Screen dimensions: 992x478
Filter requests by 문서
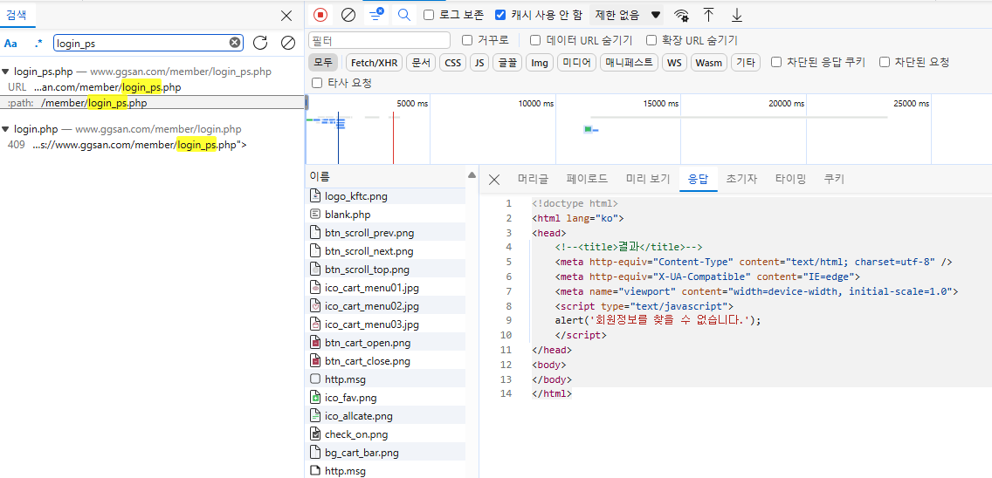point(421,62)
